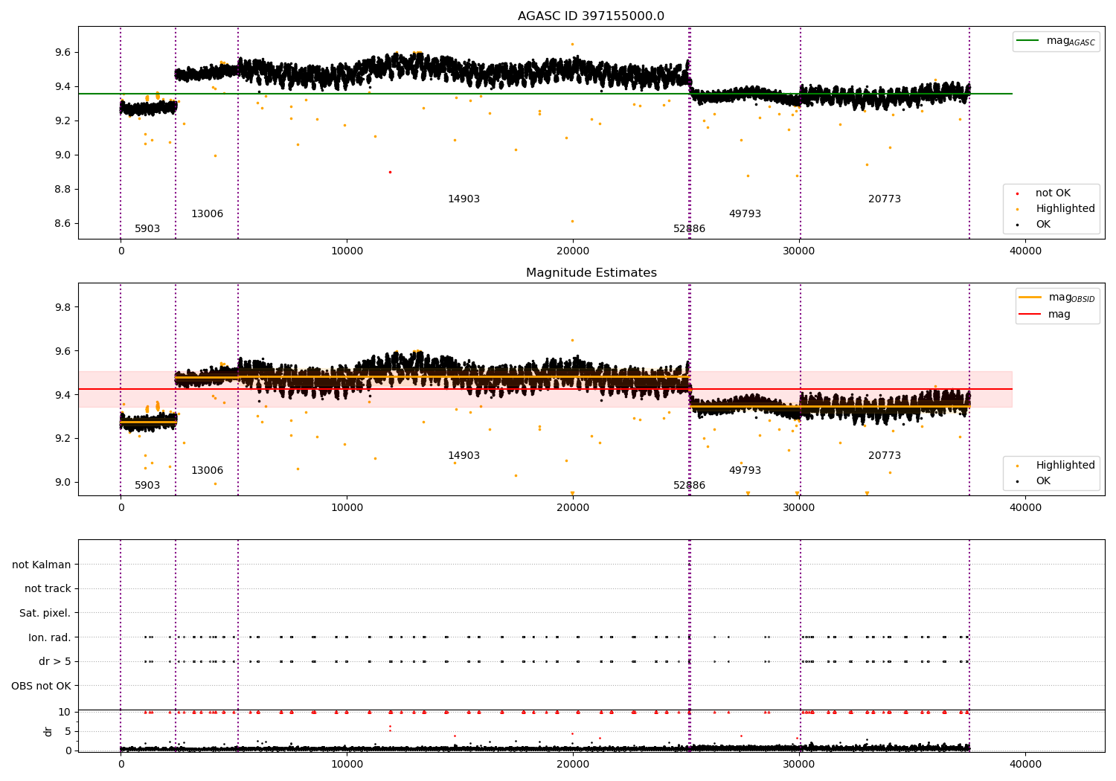The height and width of the screenshot is (781, 1116).
Task: Select the orange mag OBSID legend entry
Action: 1056,298
